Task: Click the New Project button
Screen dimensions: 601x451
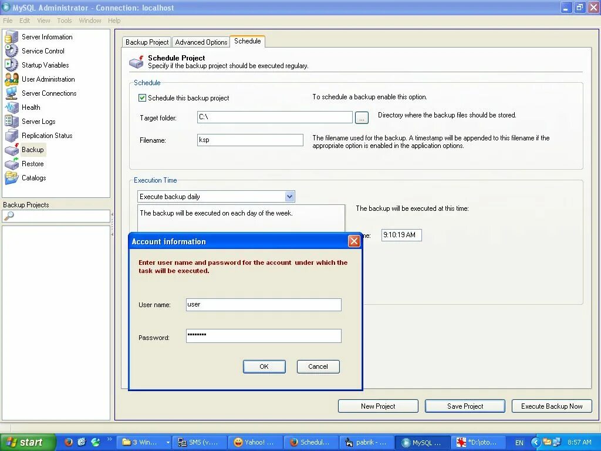Action: (x=378, y=406)
